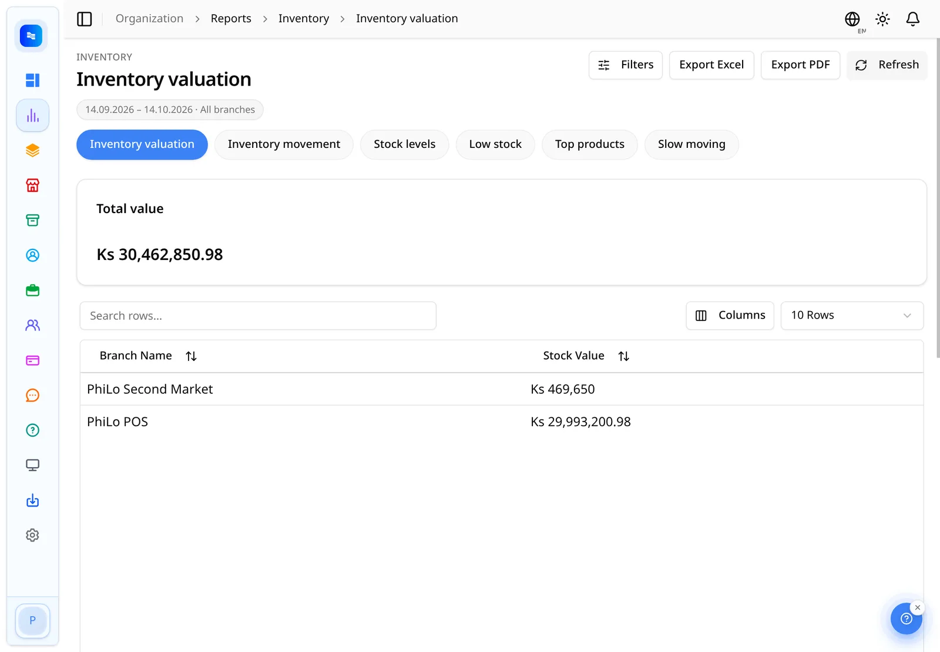Viewport: 940px width, 652px height.
Task: Open the blue user circle icon
Action: (x=33, y=255)
